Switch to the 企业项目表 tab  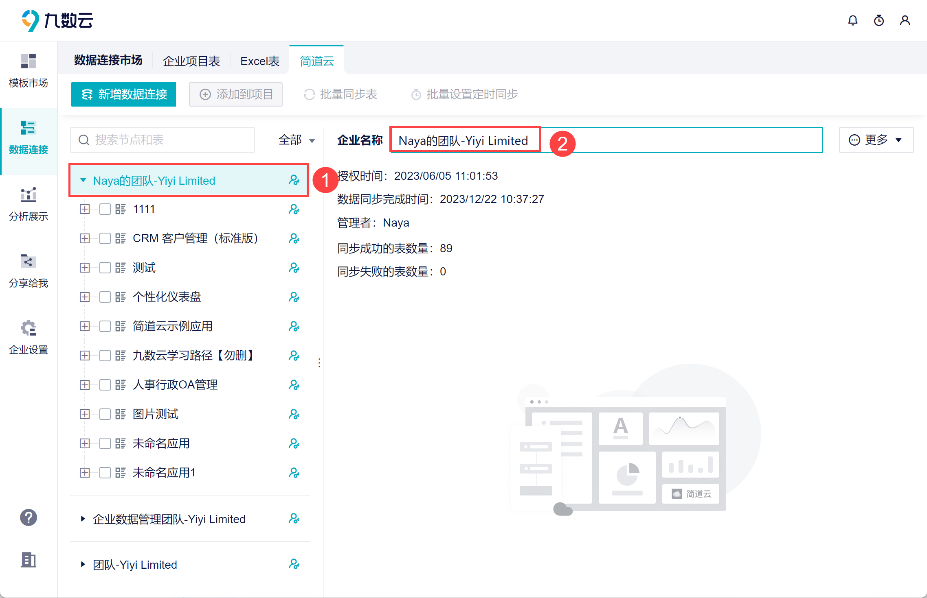[191, 61]
